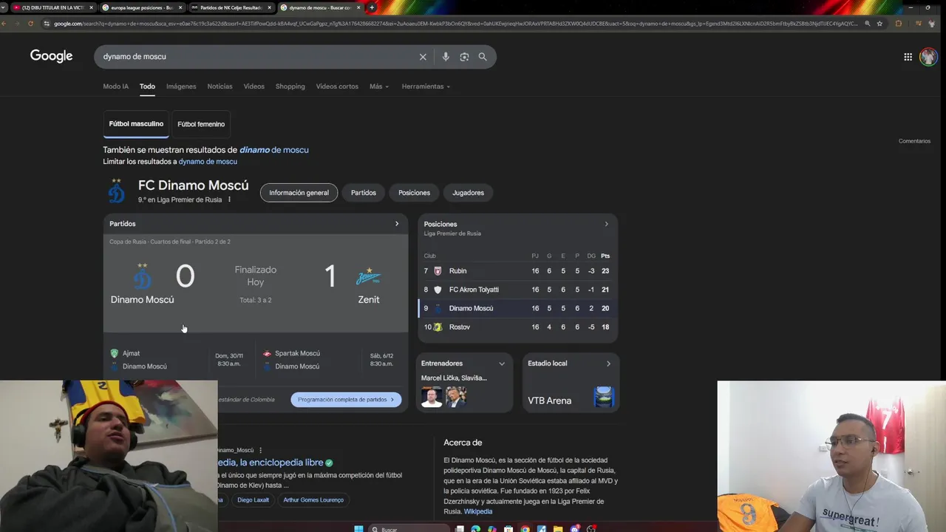Select the Imágenes tab
946x532 pixels.
[x=181, y=86]
